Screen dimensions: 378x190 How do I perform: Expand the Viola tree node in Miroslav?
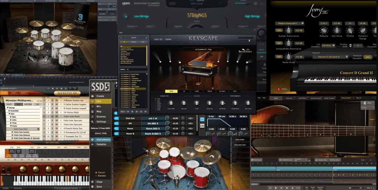(11, 123)
